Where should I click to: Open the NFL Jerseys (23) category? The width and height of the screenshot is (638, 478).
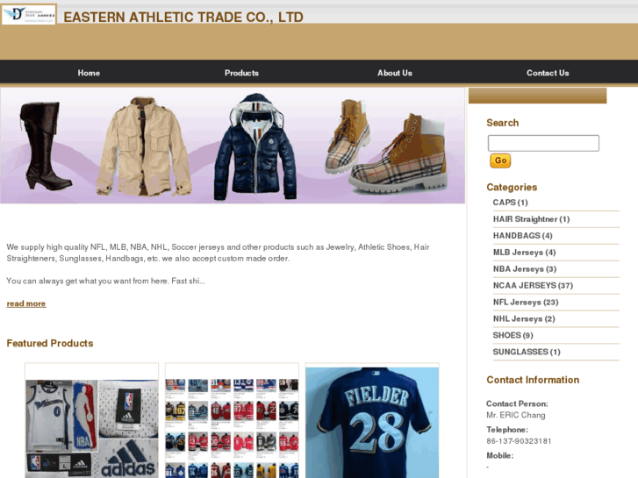coord(526,303)
